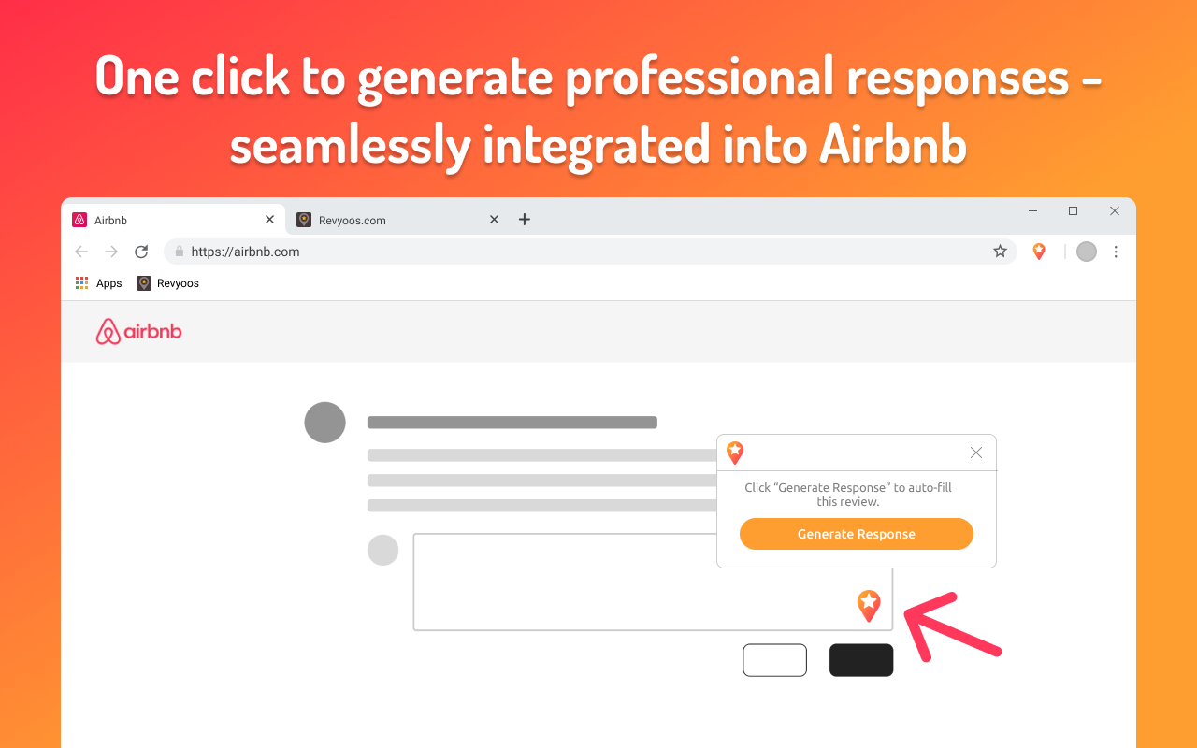The image size is (1197, 748).
Task: Close the Revyoos.com tab
Action: click(x=494, y=220)
